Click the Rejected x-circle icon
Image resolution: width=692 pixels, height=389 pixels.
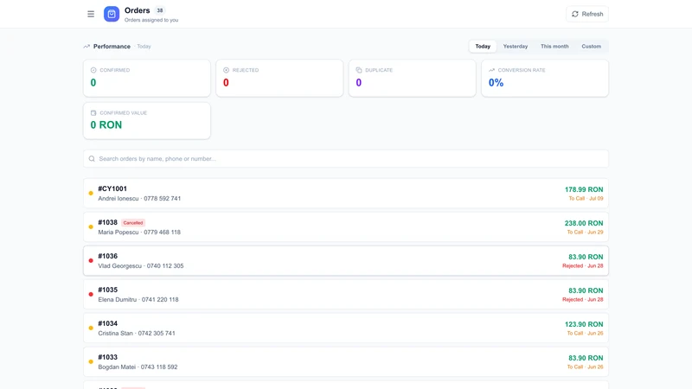[226, 70]
